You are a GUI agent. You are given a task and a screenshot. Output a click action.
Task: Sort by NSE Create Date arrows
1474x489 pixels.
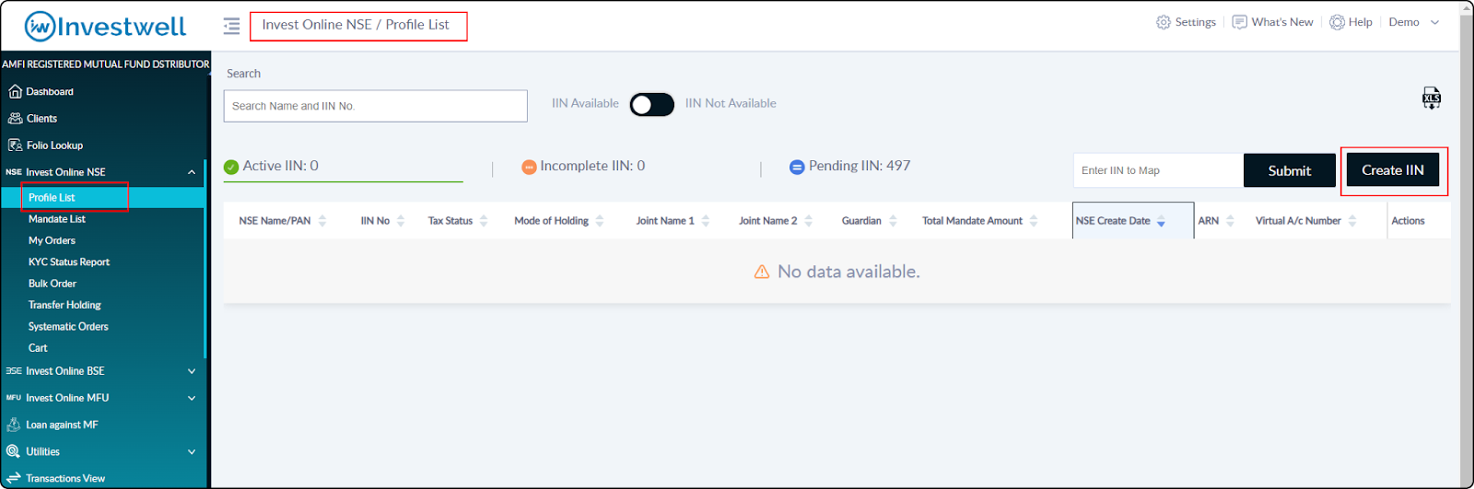pyautogui.click(x=1161, y=221)
